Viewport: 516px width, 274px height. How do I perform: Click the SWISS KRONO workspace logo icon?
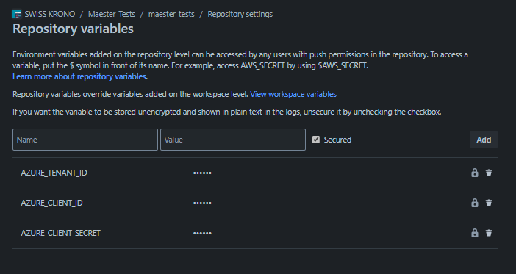[x=17, y=14]
